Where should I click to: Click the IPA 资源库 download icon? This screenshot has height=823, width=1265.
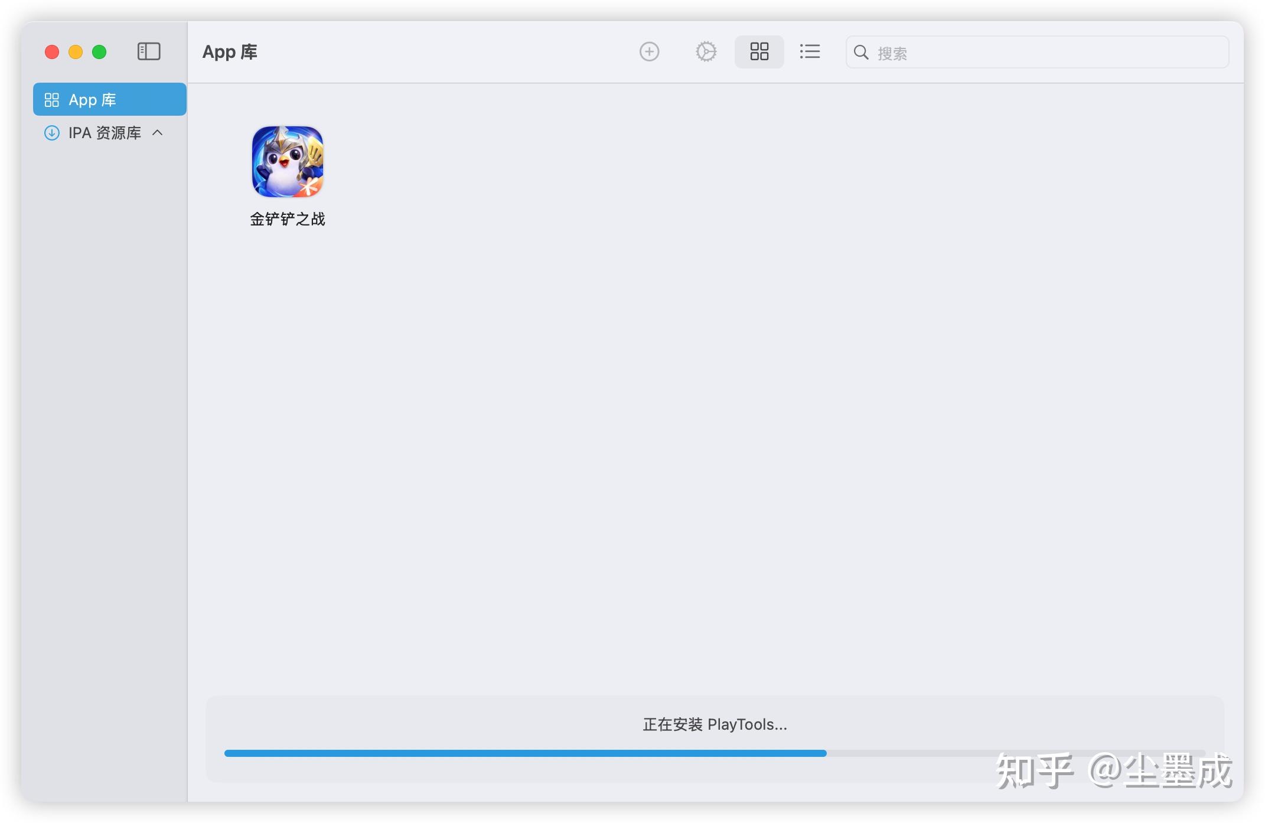click(x=52, y=133)
